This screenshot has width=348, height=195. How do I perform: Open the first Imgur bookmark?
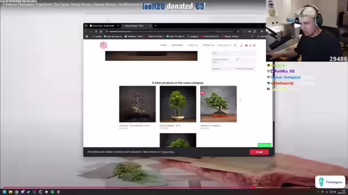point(113,36)
